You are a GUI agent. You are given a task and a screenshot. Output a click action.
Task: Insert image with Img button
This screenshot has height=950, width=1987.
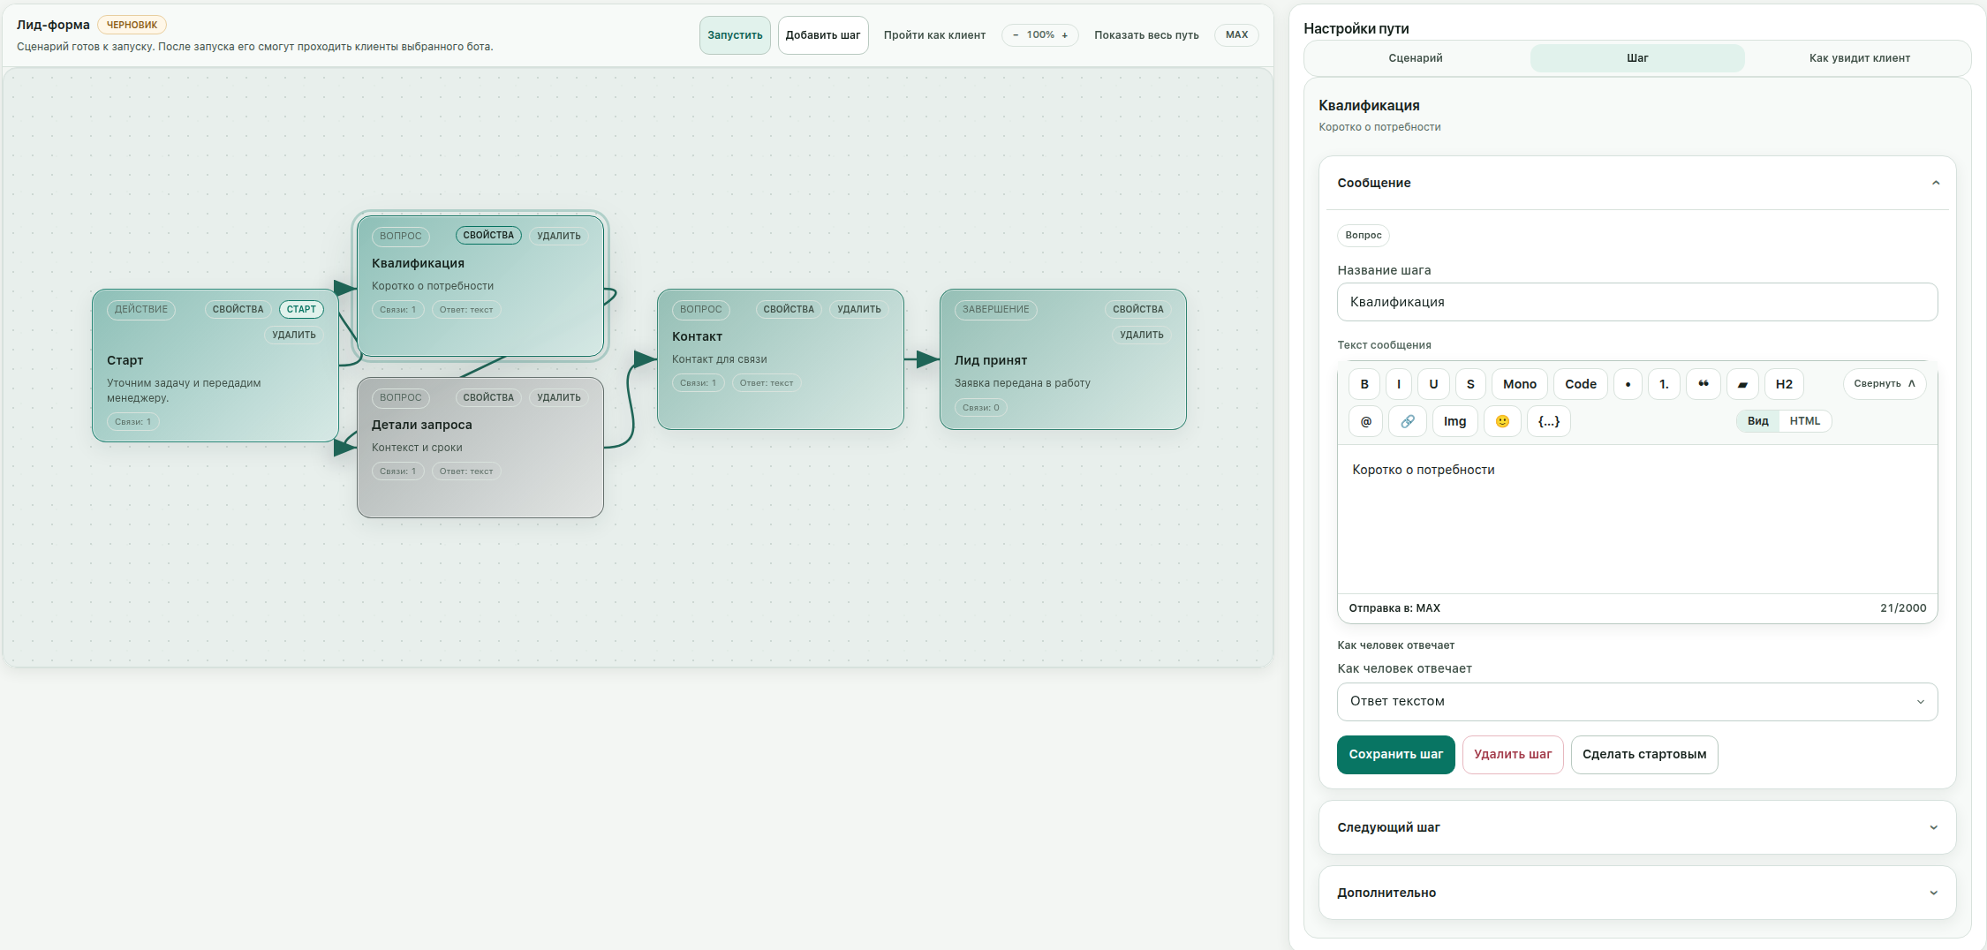[1454, 421]
